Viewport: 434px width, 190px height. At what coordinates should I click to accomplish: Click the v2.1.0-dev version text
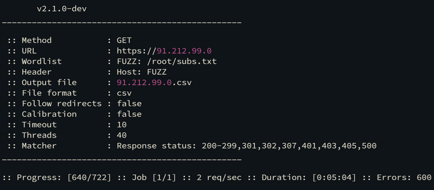[62, 9]
